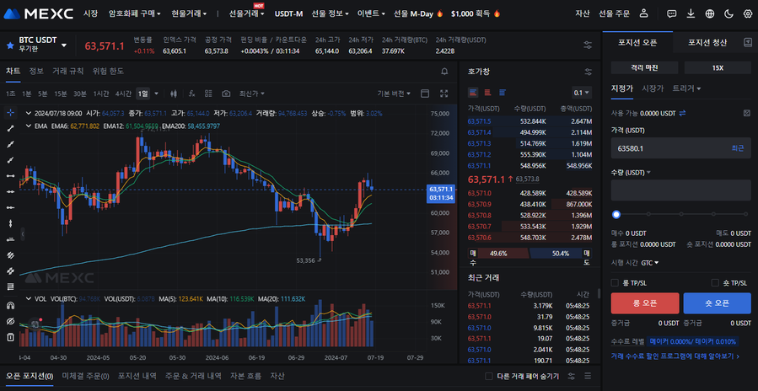This screenshot has height=391, width=758.
Task: Open the 0.1 price grouping dropdown
Action: (x=582, y=93)
